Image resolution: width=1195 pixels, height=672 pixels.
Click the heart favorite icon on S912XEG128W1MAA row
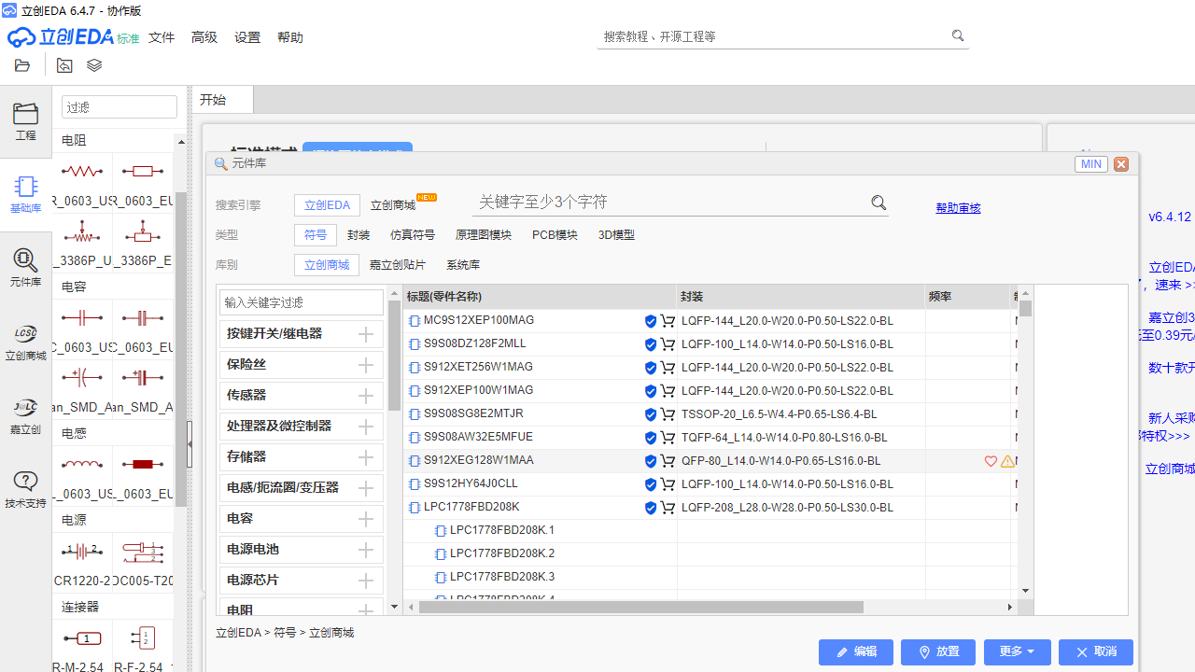991,461
